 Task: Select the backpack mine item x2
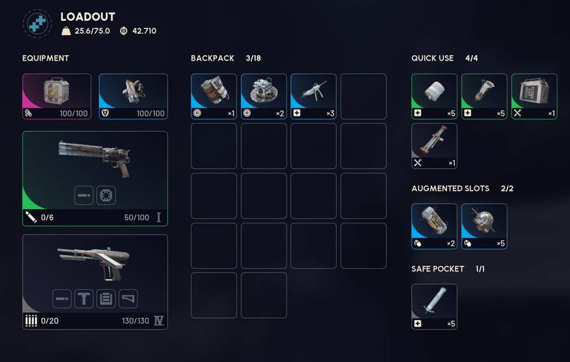263,97
